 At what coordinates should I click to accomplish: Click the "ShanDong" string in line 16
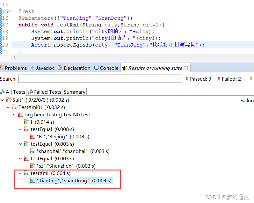tap(111, 18)
